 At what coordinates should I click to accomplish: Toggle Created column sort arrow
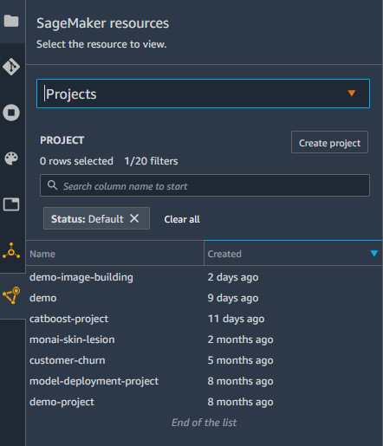tap(374, 253)
